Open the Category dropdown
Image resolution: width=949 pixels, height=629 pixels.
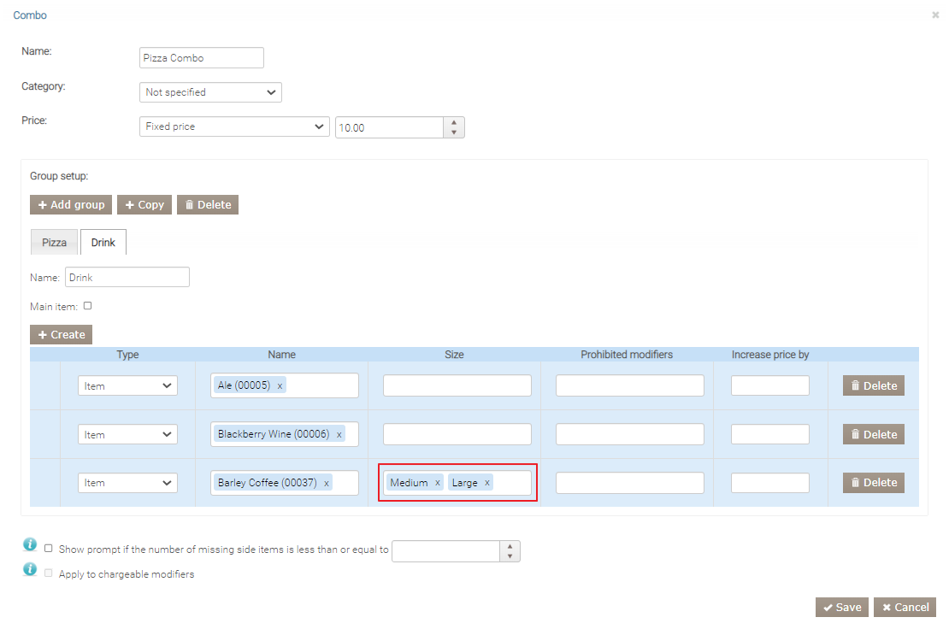point(210,92)
